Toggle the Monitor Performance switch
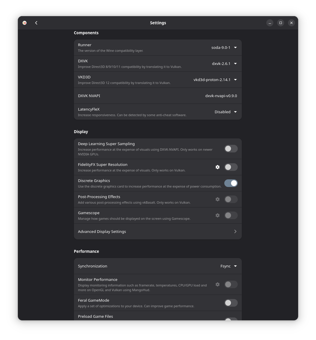The width and height of the screenshot is (316, 340). click(231, 284)
